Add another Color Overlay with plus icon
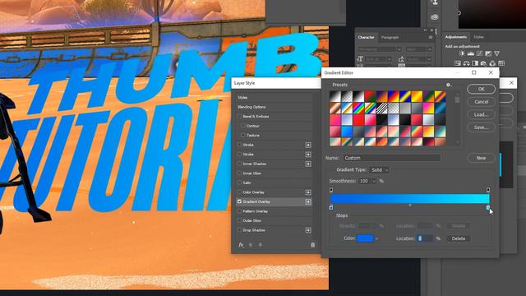The image size is (526, 296). pyautogui.click(x=308, y=192)
